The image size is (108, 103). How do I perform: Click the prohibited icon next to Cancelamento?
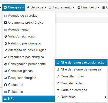click(58, 83)
